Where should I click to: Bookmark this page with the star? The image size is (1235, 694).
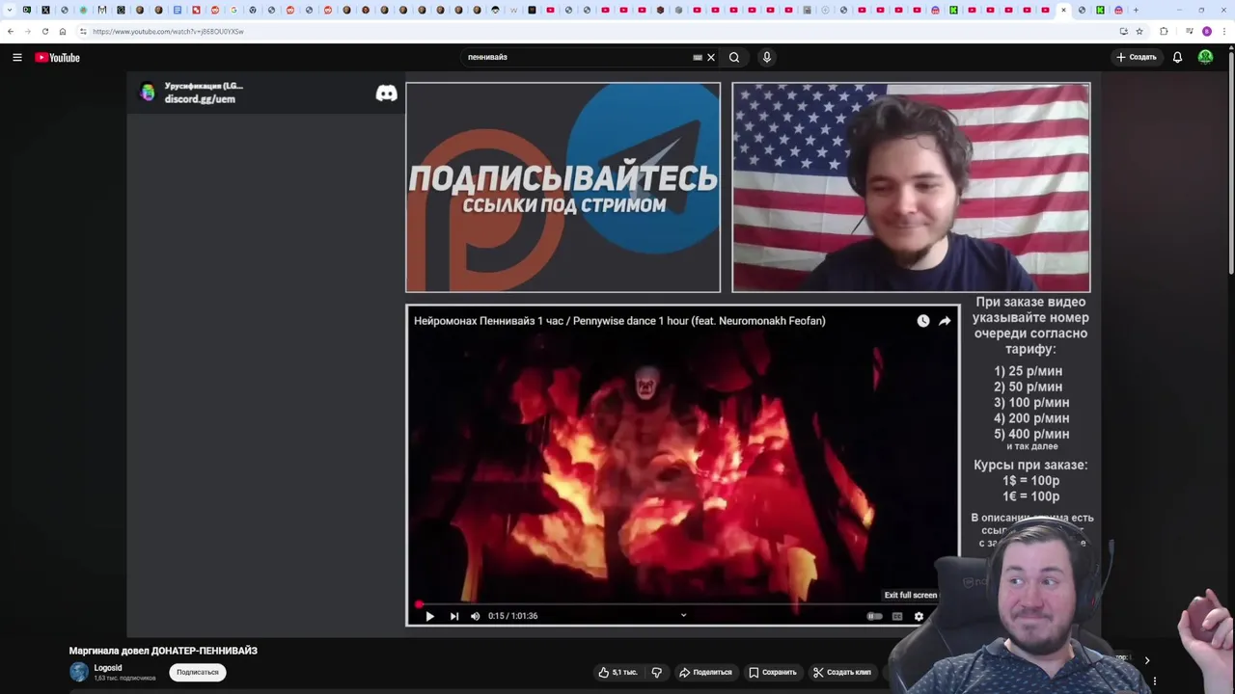coord(1139,31)
